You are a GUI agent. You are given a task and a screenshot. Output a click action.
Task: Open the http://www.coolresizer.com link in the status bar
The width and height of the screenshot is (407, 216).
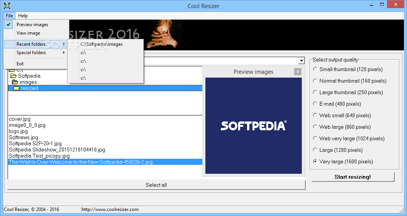[110, 209]
